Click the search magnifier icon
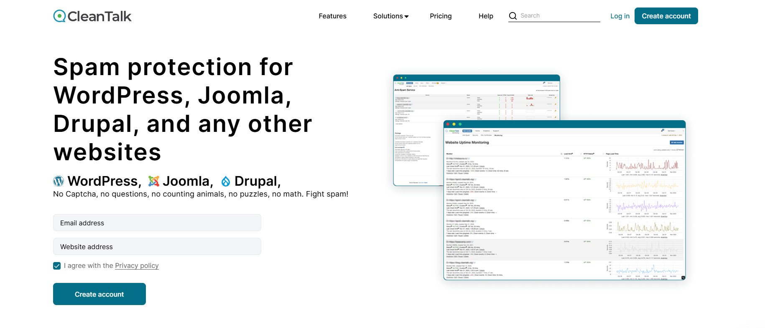Image resolution: width=765 pixels, height=328 pixels. 513,16
